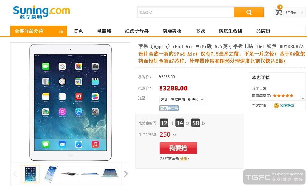Click the smiley customer service icon
The image size is (307, 186).
276,106
